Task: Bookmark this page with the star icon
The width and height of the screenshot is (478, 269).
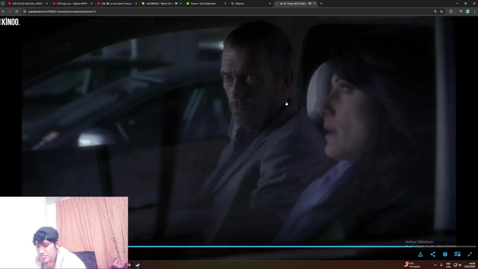Action: (x=441, y=12)
